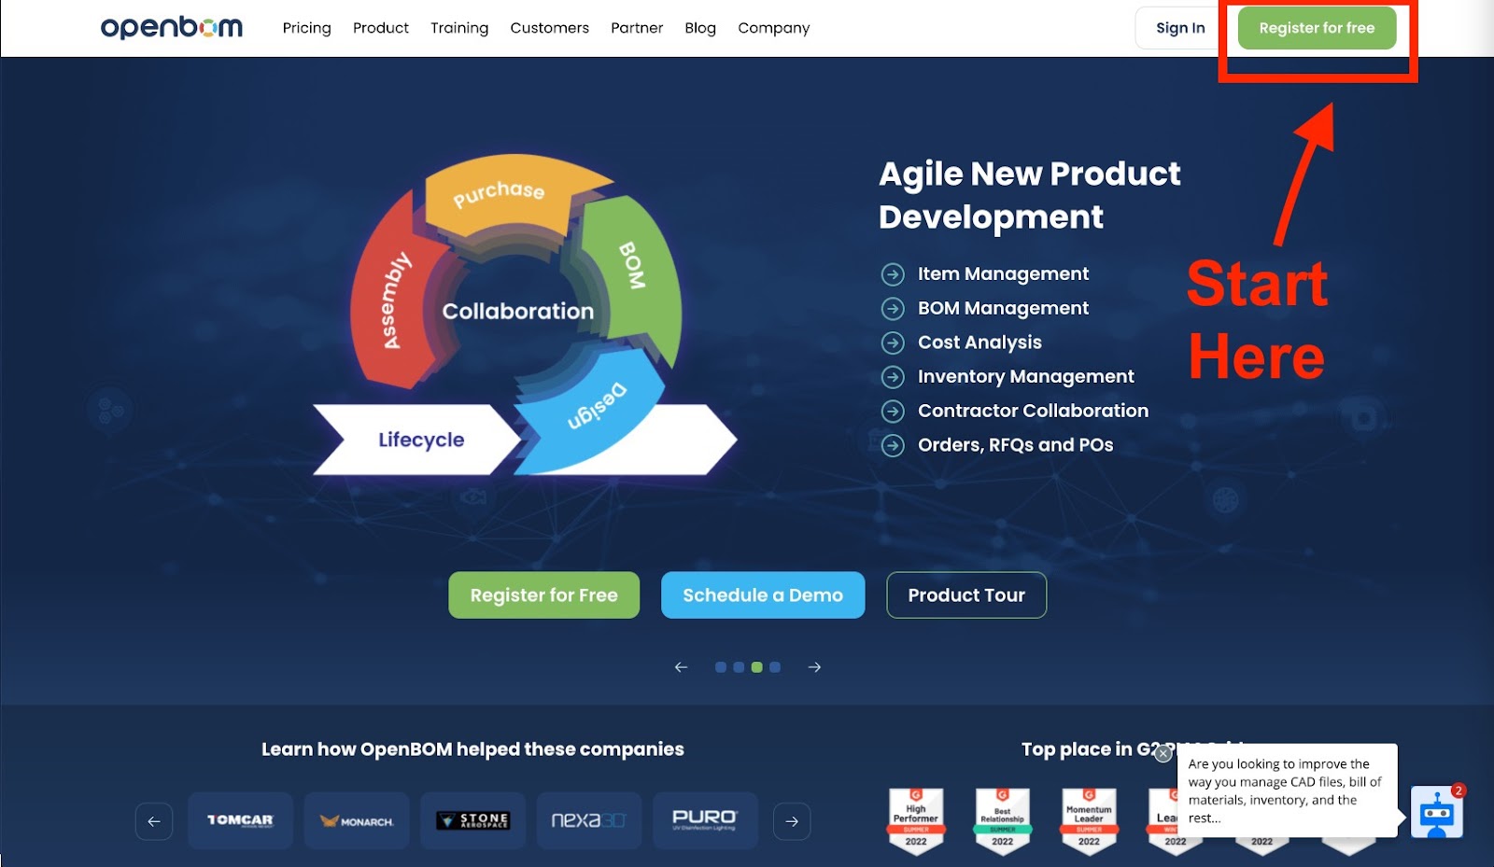
Task: Click the "Agile New Product Development" heading
Action: coord(1029,195)
